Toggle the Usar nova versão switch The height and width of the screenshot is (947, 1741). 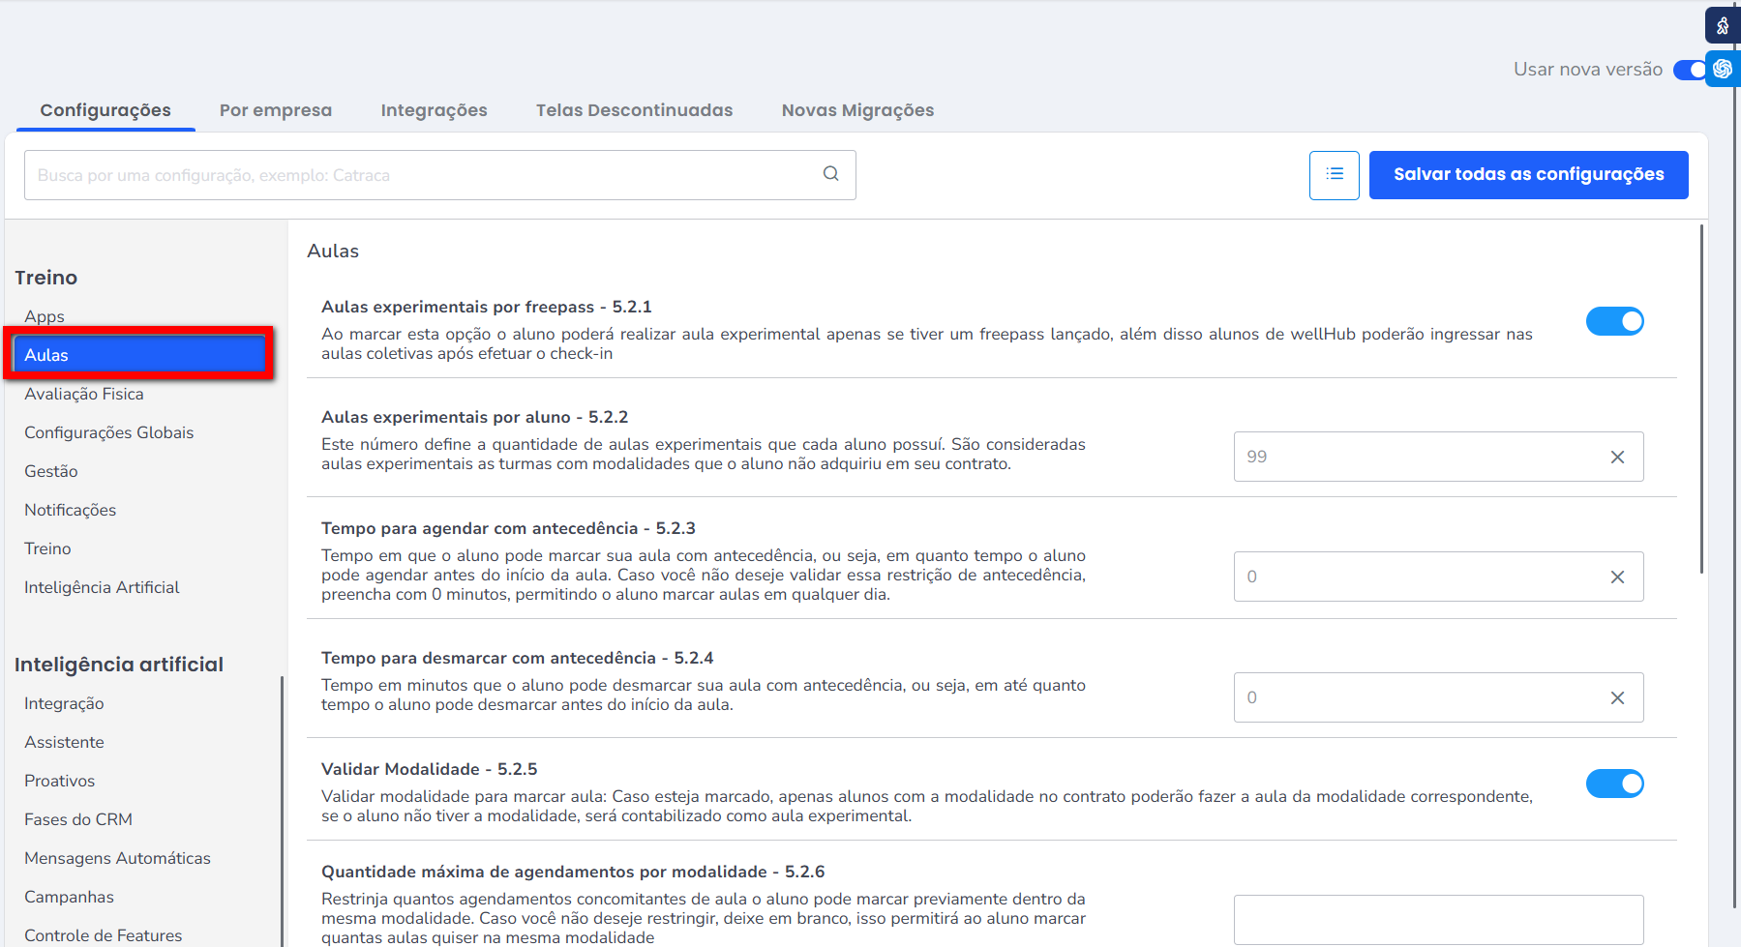[x=1689, y=70]
